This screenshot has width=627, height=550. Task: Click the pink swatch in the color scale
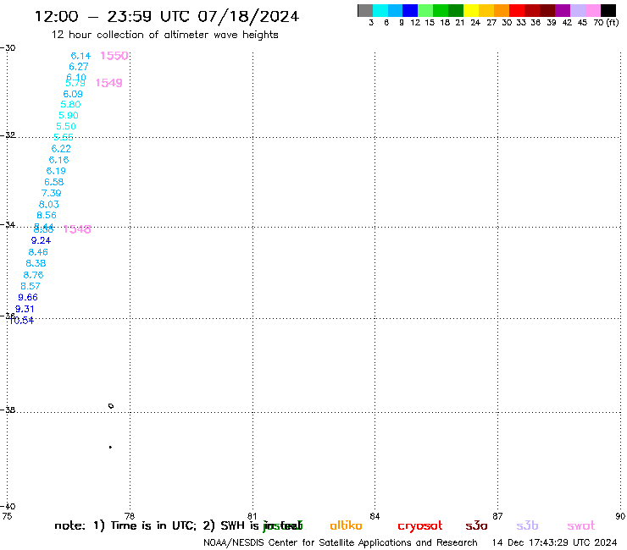point(593,10)
